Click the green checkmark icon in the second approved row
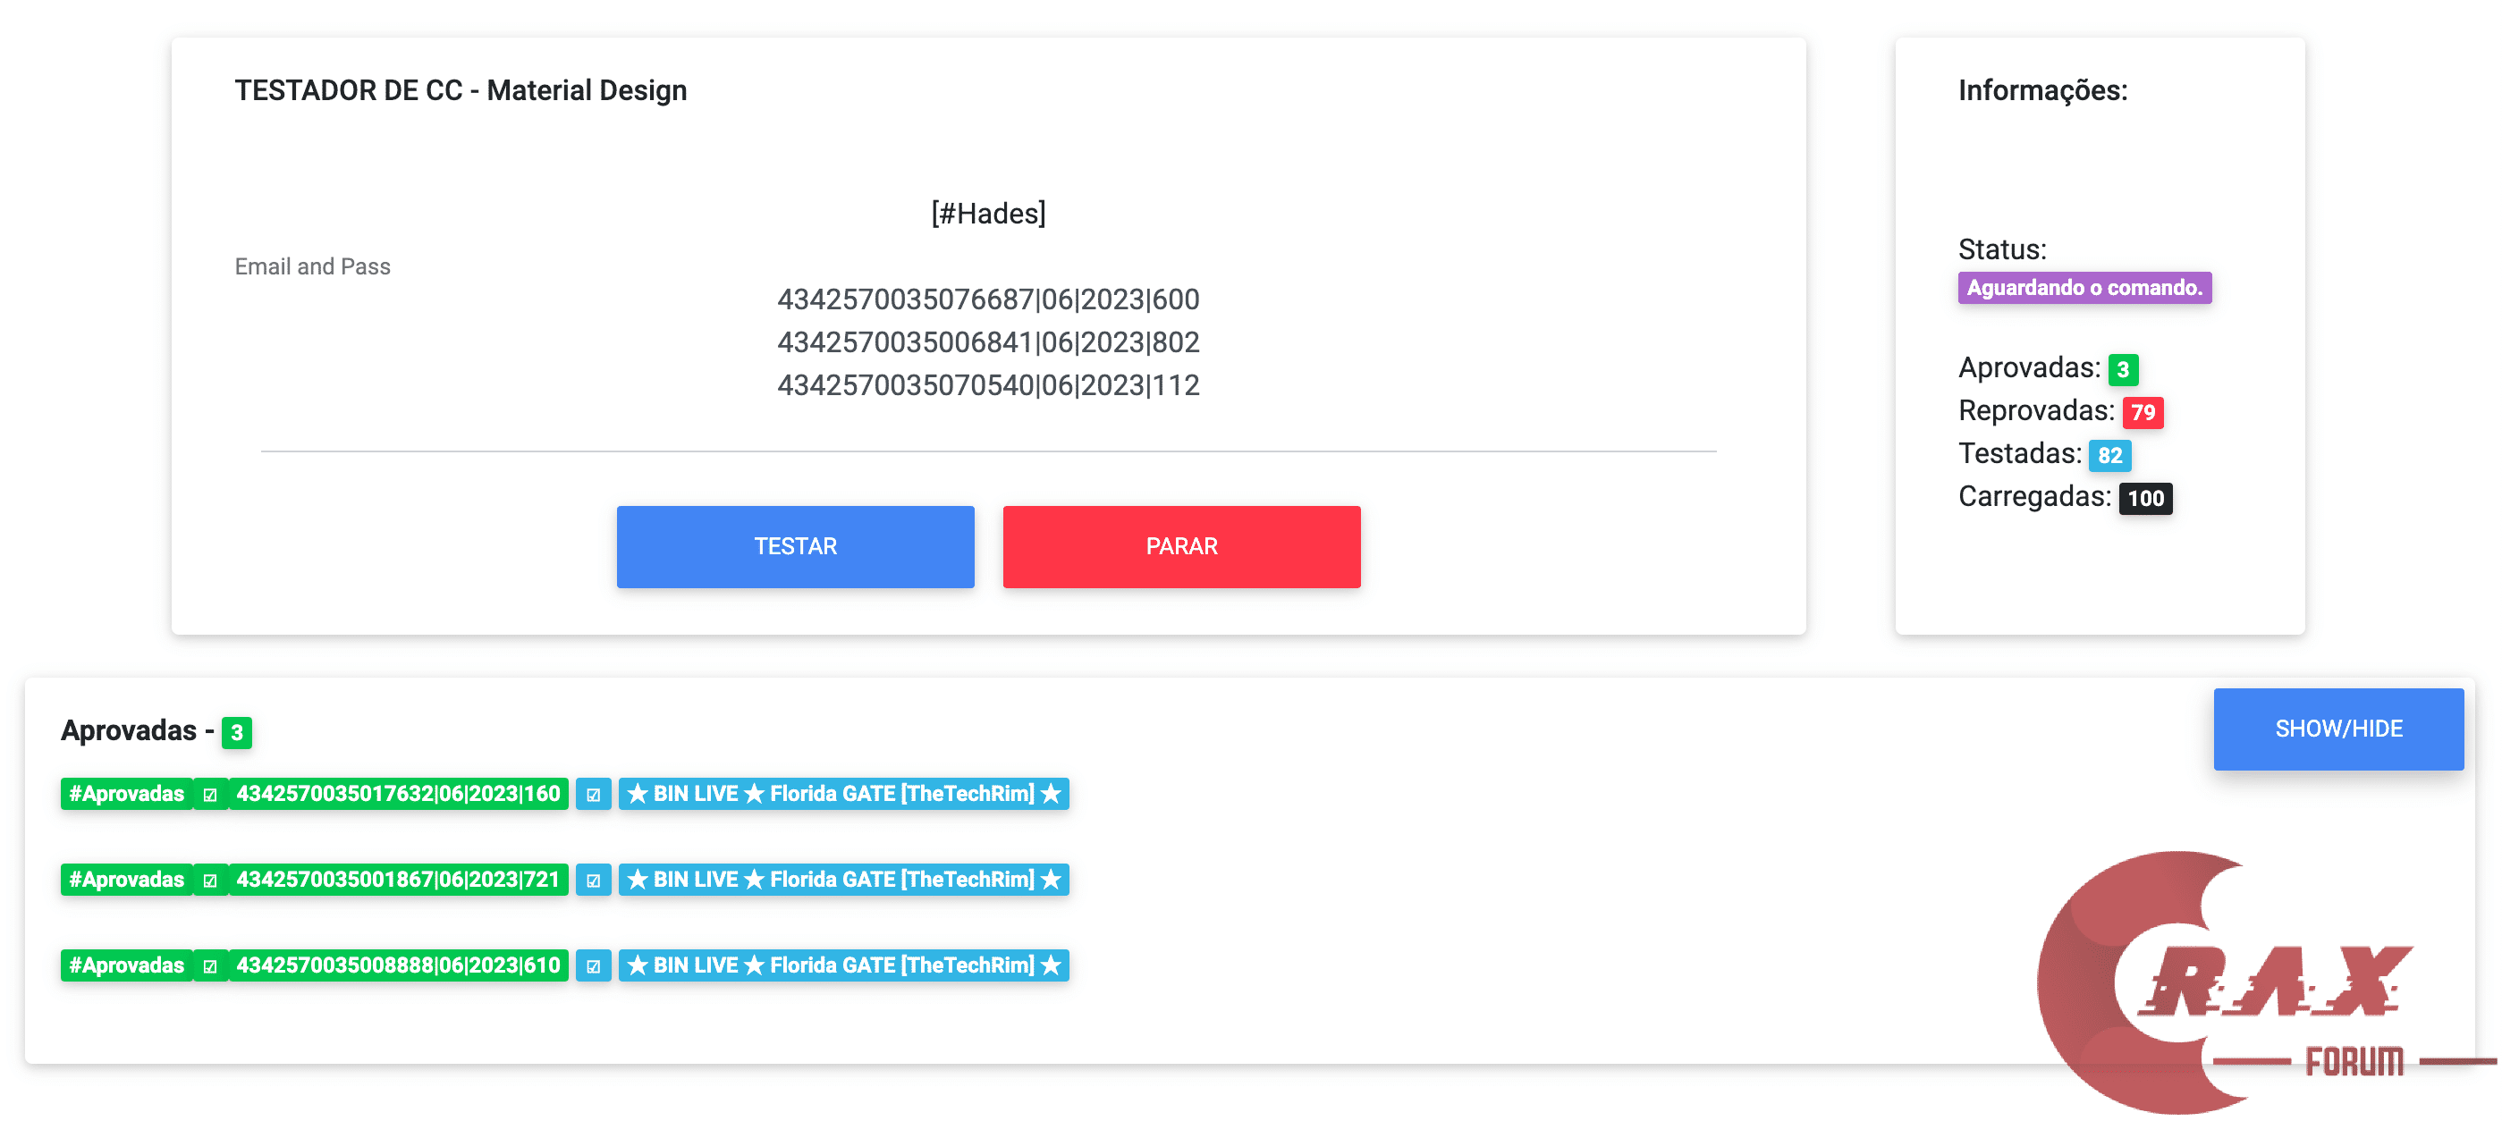Screen dimensions: 2502x1121 210,881
